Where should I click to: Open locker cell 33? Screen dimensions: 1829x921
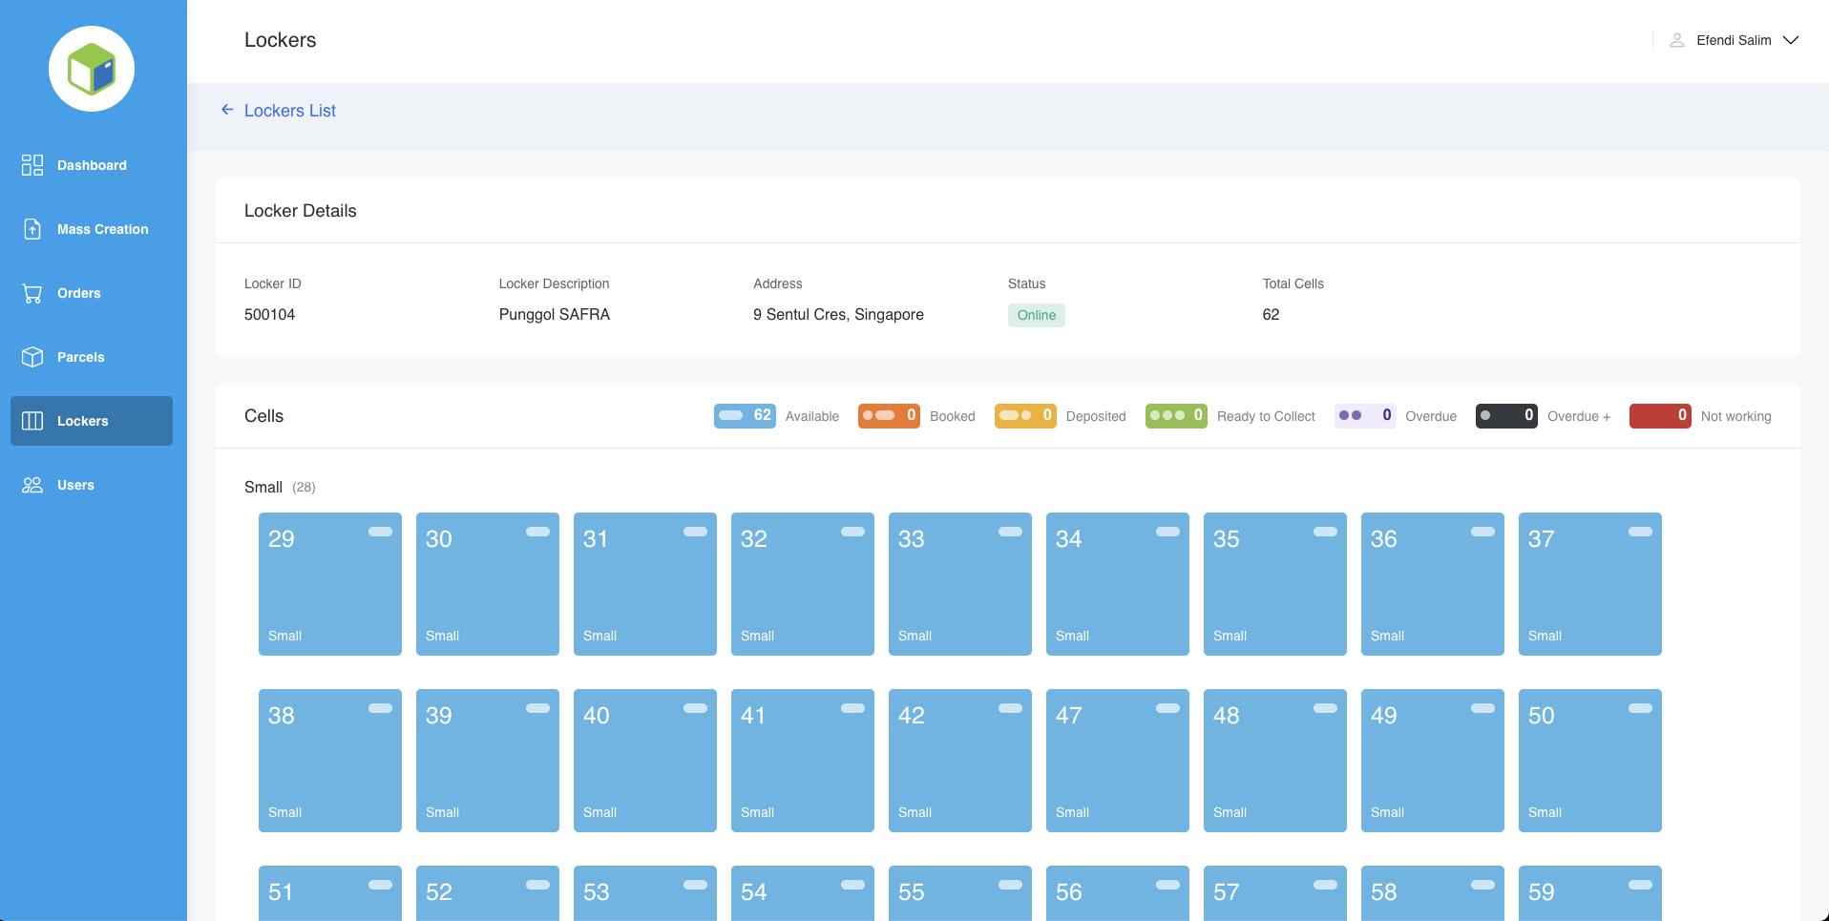pos(960,584)
